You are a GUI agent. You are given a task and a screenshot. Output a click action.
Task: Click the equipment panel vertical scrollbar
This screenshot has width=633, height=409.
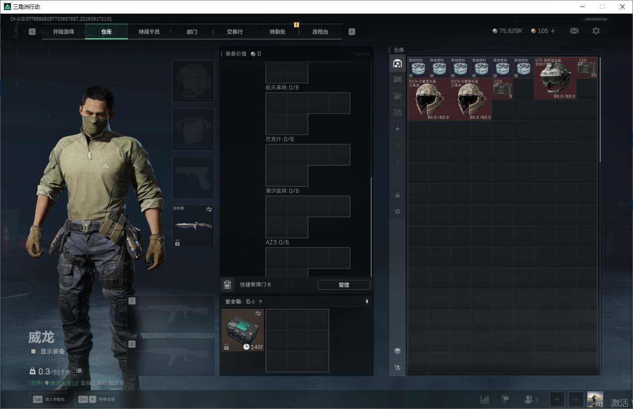click(371, 227)
